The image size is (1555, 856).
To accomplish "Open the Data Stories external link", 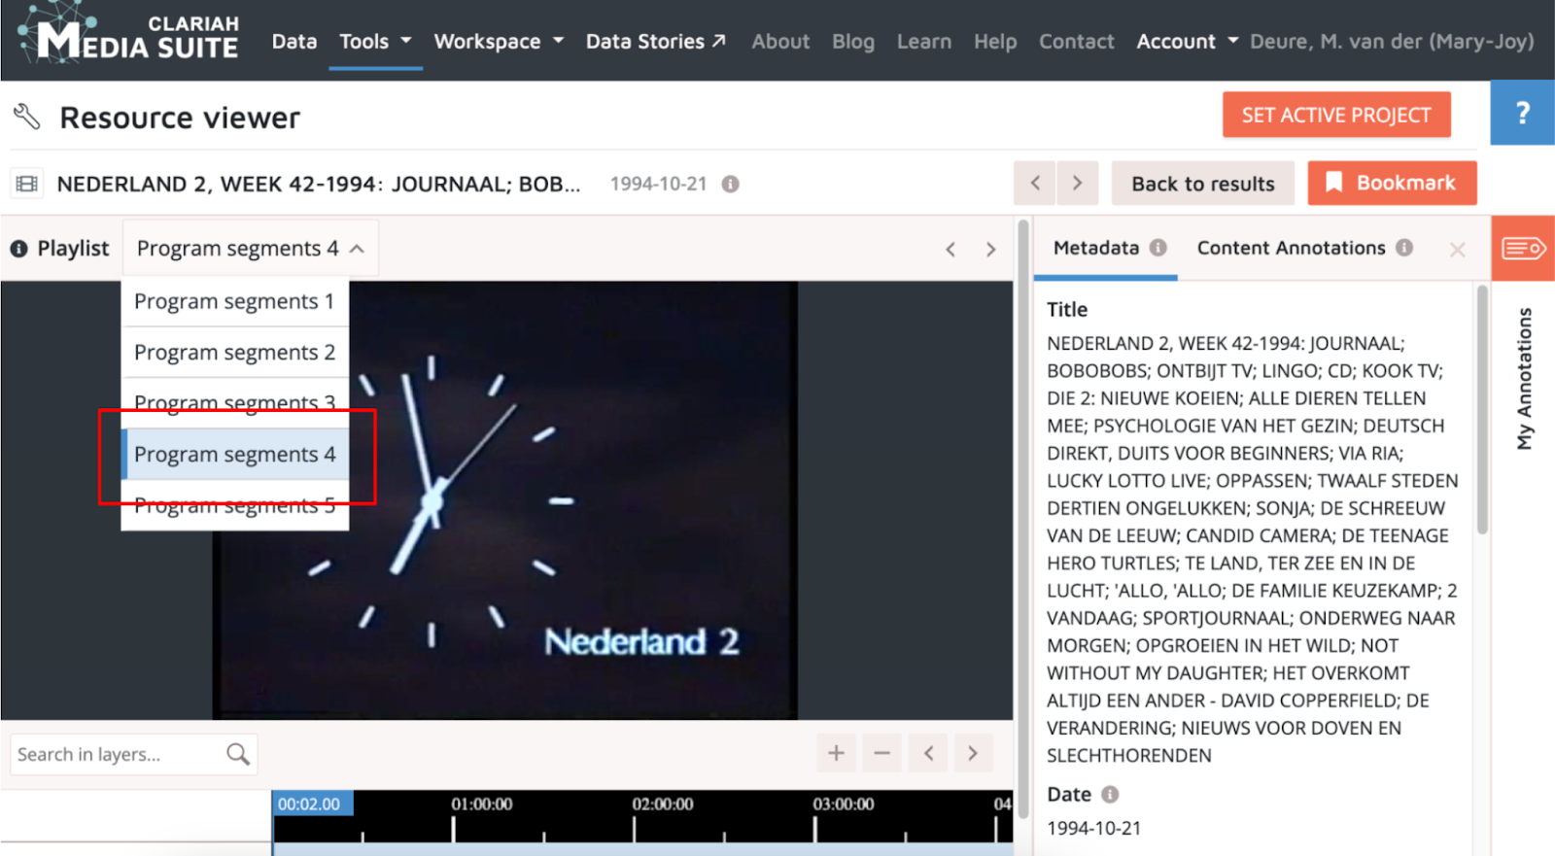I will click(x=656, y=41).
